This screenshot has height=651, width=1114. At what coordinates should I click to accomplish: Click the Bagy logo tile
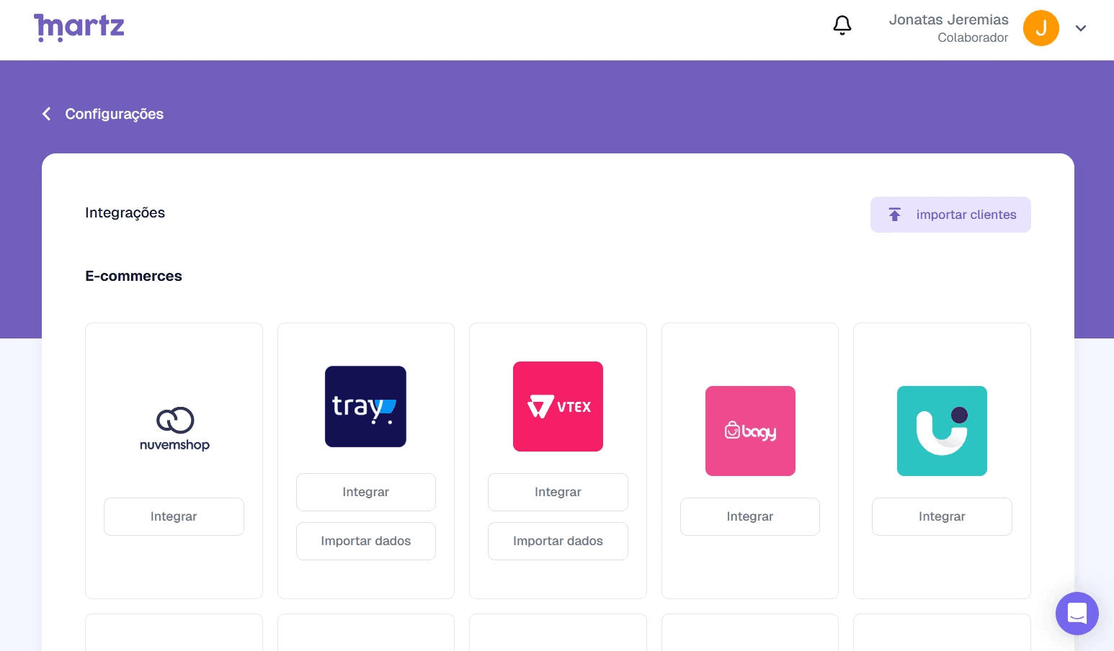pos(750,431)
